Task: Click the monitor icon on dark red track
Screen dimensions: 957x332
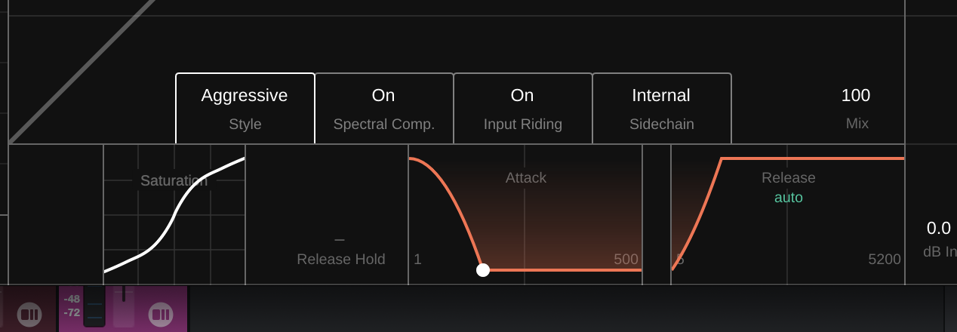Action: coord(29,314)
